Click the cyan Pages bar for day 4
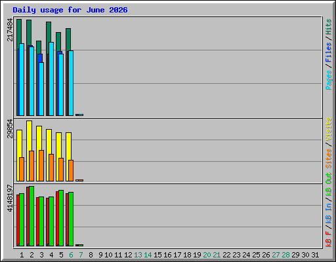The width and height of the screenshot is (336, 262). [51, 79]
